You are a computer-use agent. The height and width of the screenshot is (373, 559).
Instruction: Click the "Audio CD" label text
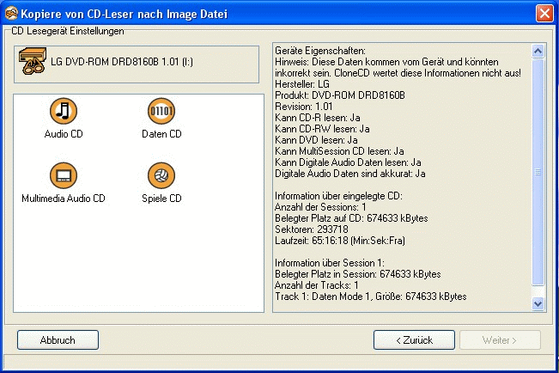coord(64,134)
